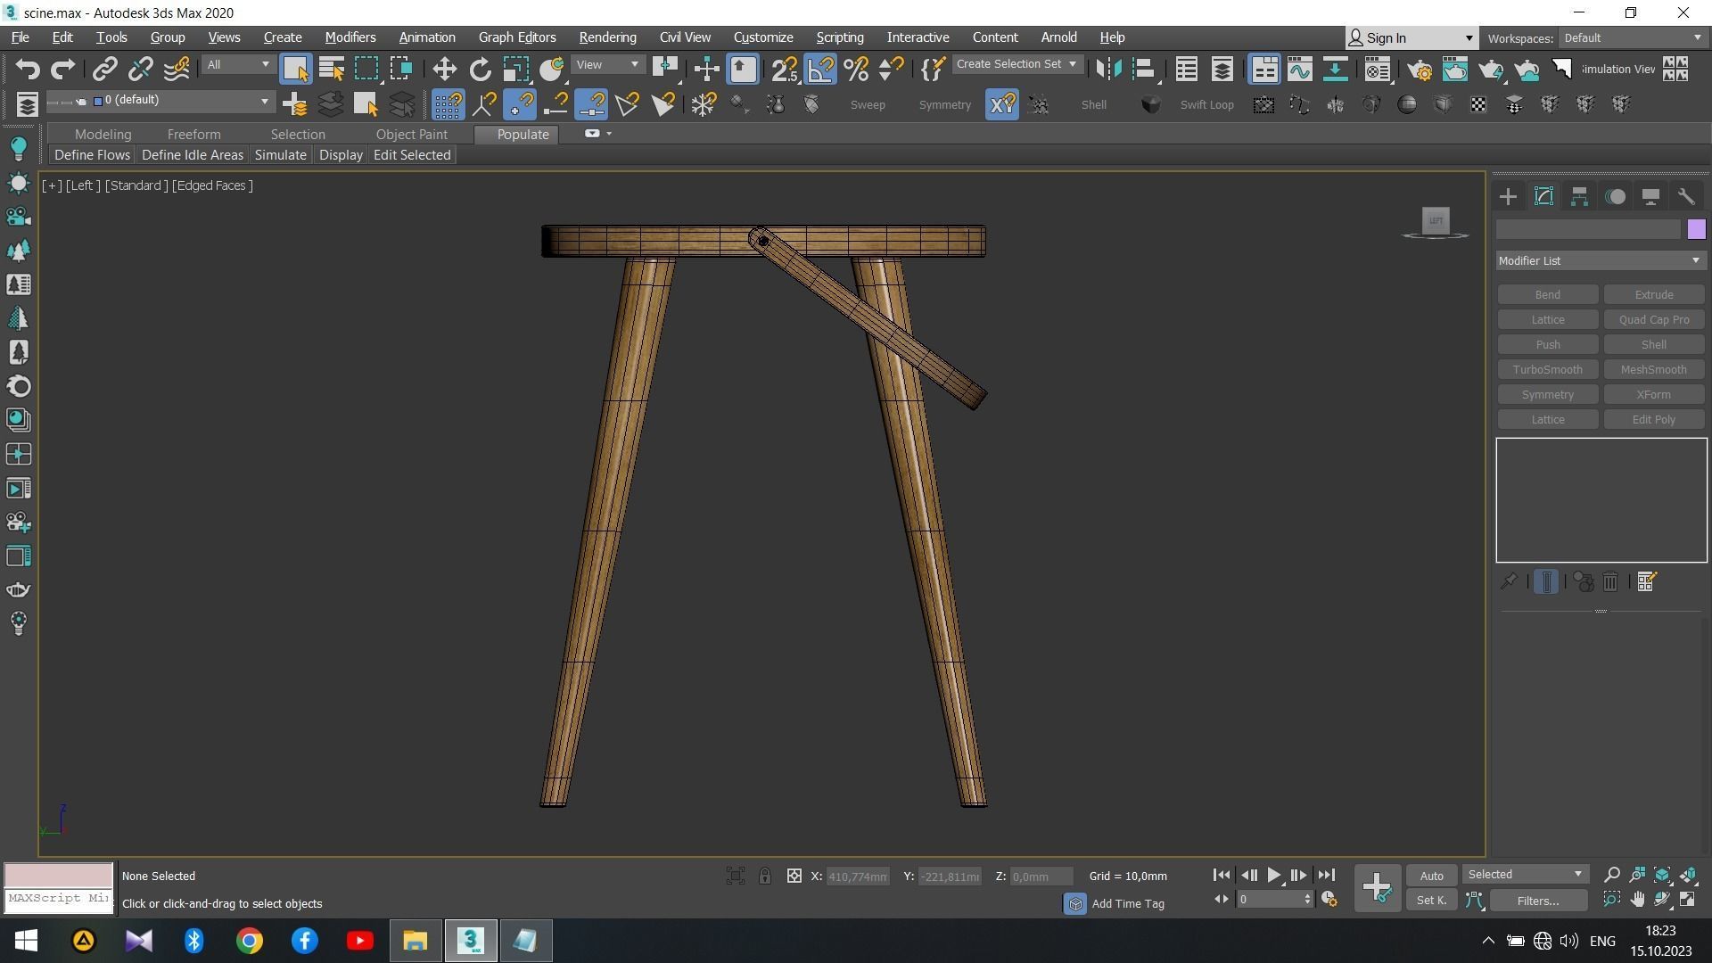The width and height of the screenshot is (1712, 963).
Task: Open Render Setup teapot icon
Action: click(1420, 69)
